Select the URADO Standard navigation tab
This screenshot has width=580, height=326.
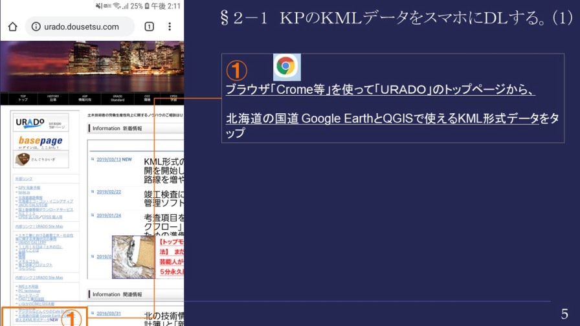tap(117, 98)
